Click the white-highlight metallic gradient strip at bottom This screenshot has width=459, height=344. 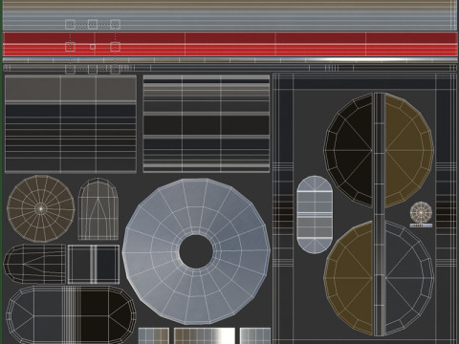point(205,335)
